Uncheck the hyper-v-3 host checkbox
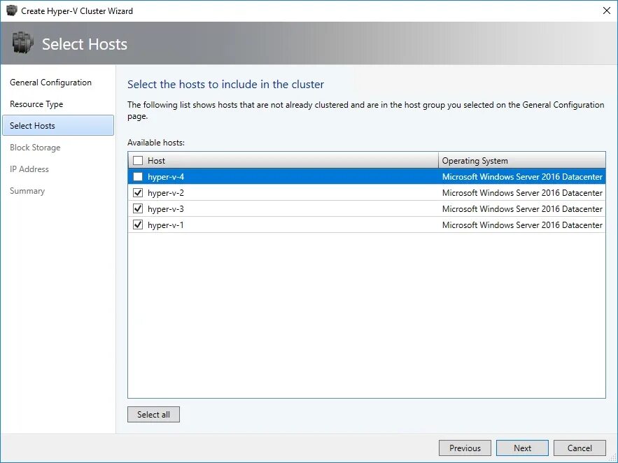618x463 pixels. pos(138,208)
